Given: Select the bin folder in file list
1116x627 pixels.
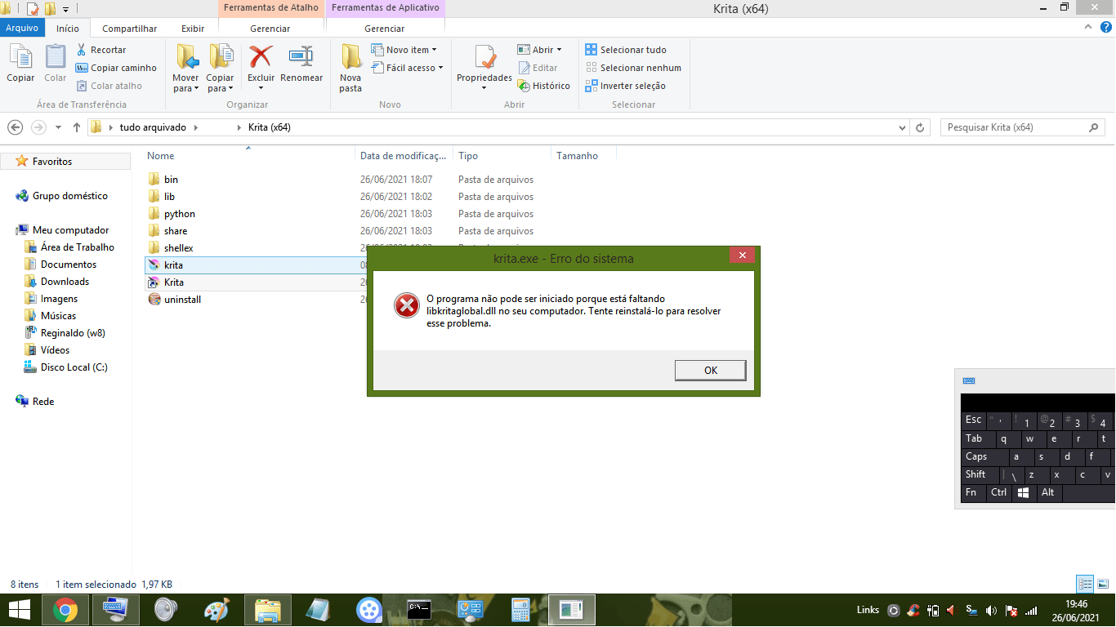Looking at the screenshot, I should coord(171,180).
